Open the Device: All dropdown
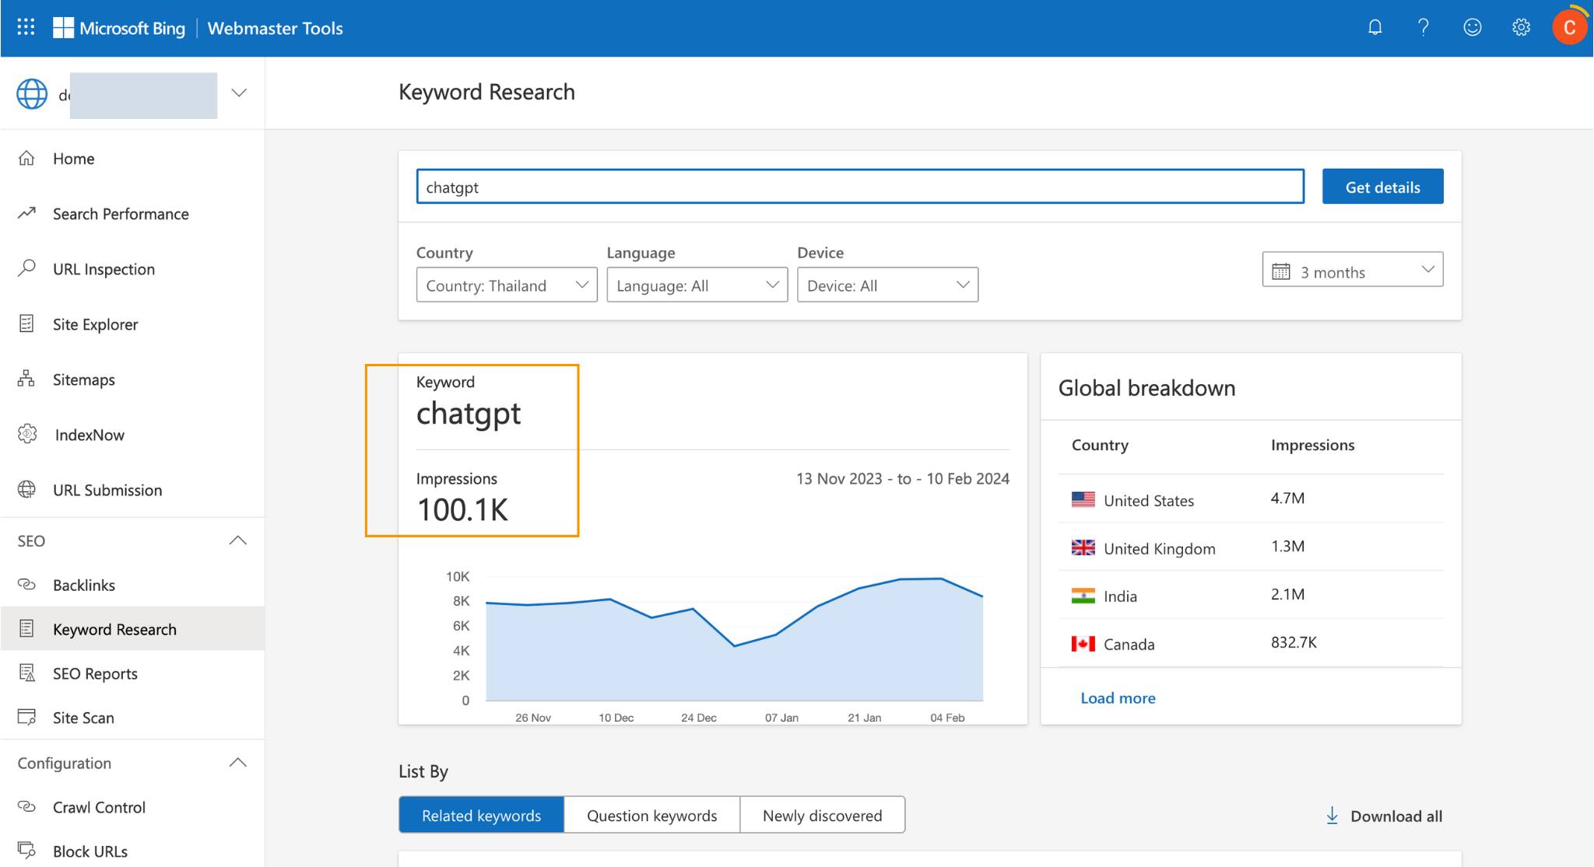Viewport: 1594px width, 867px height. click(x=887, y=285)
